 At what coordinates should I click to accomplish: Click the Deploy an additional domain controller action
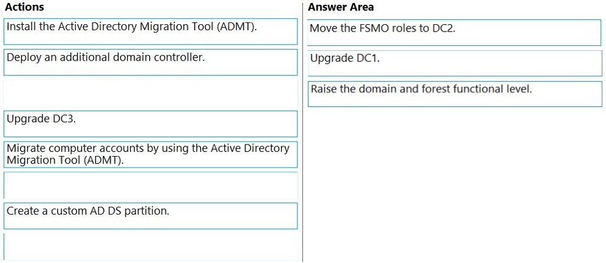point(150,62)
